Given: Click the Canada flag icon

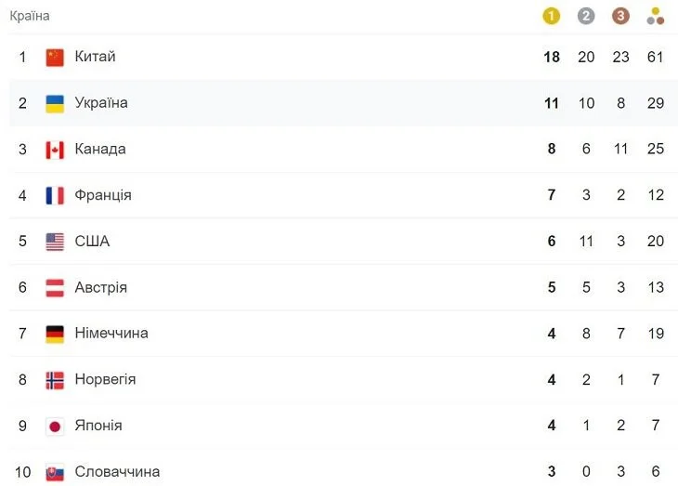Looking at the screenshot, I should click(x=55, y=150).
